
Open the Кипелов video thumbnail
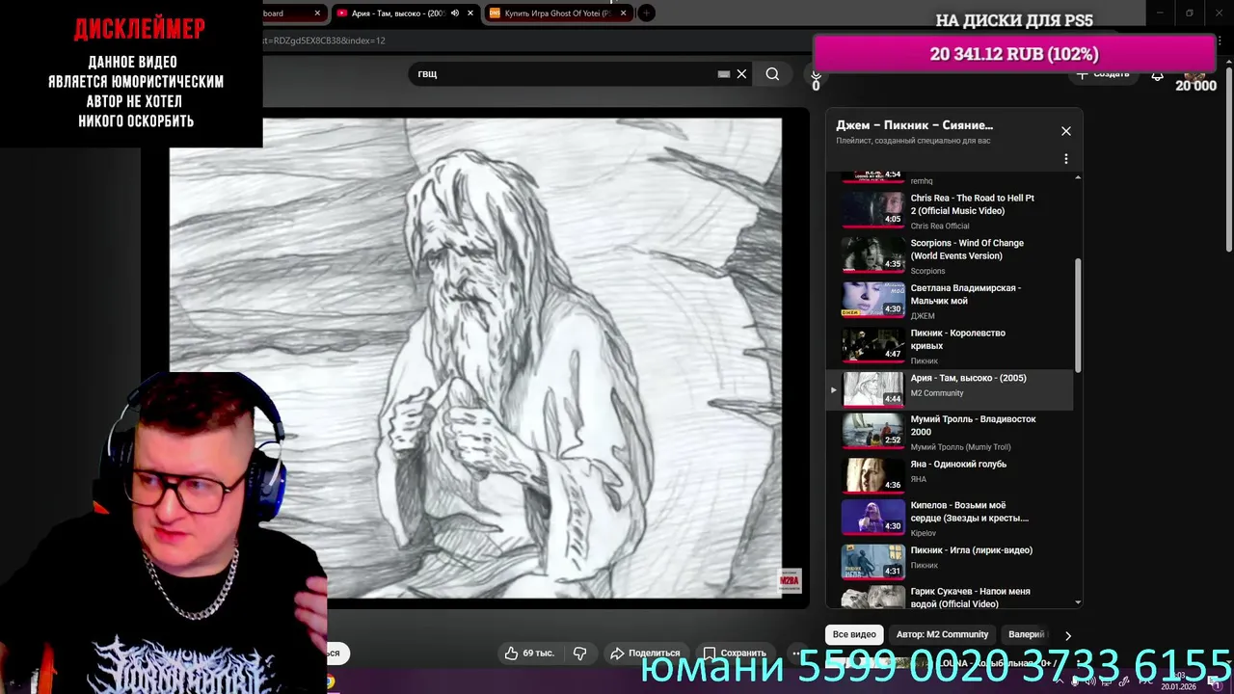(x=872, y=517)
